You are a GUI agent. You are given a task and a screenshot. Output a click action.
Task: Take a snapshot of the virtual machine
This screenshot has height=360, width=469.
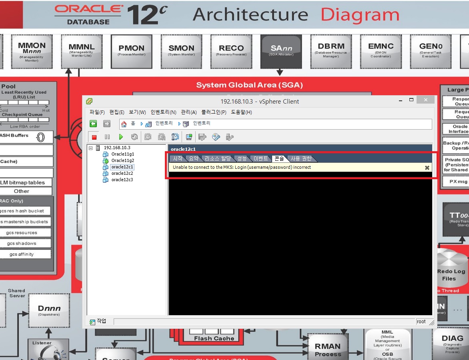[148, 137]
